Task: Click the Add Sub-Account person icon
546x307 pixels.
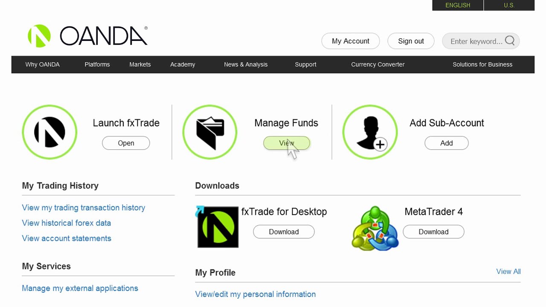Action: coord(370,132)
